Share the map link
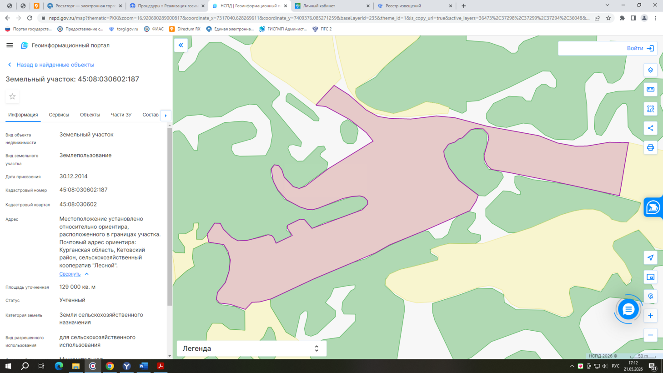The image size is (663, 373). [651, 128]
